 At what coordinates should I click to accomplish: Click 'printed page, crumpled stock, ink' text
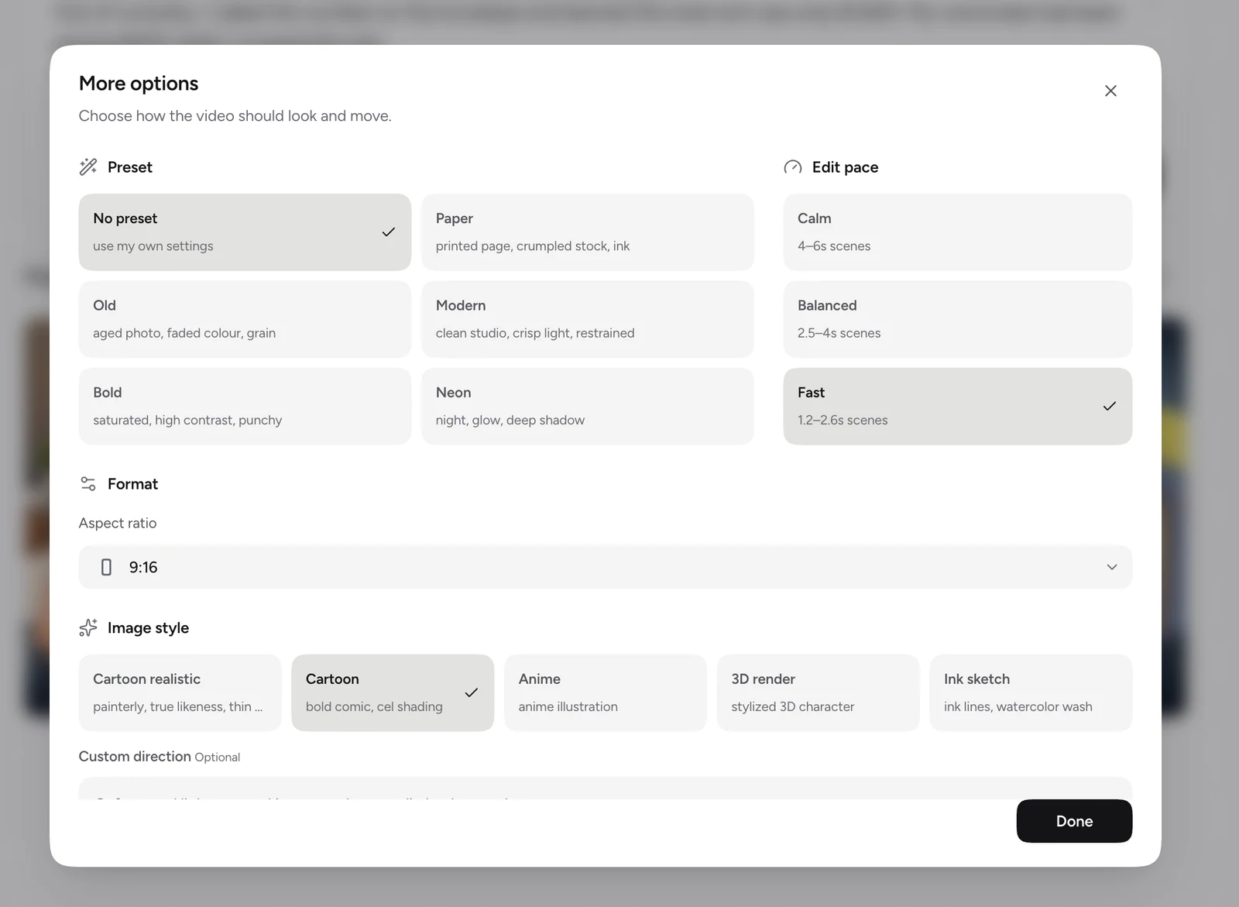[533, 246]
